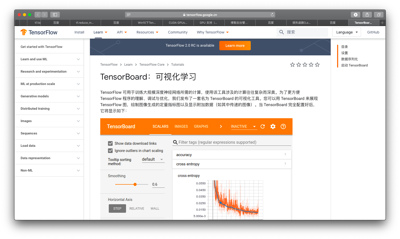Open the API menu
The height and width of the screenshot is (239, 400).
click(122, 32)
